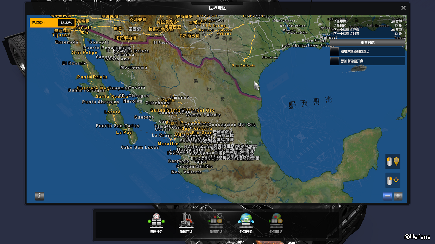Click the mouse waypoint pin hint icon

(x=393, y=162)
